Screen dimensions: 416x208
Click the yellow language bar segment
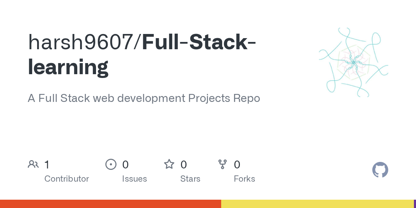(x=317, y=204)
